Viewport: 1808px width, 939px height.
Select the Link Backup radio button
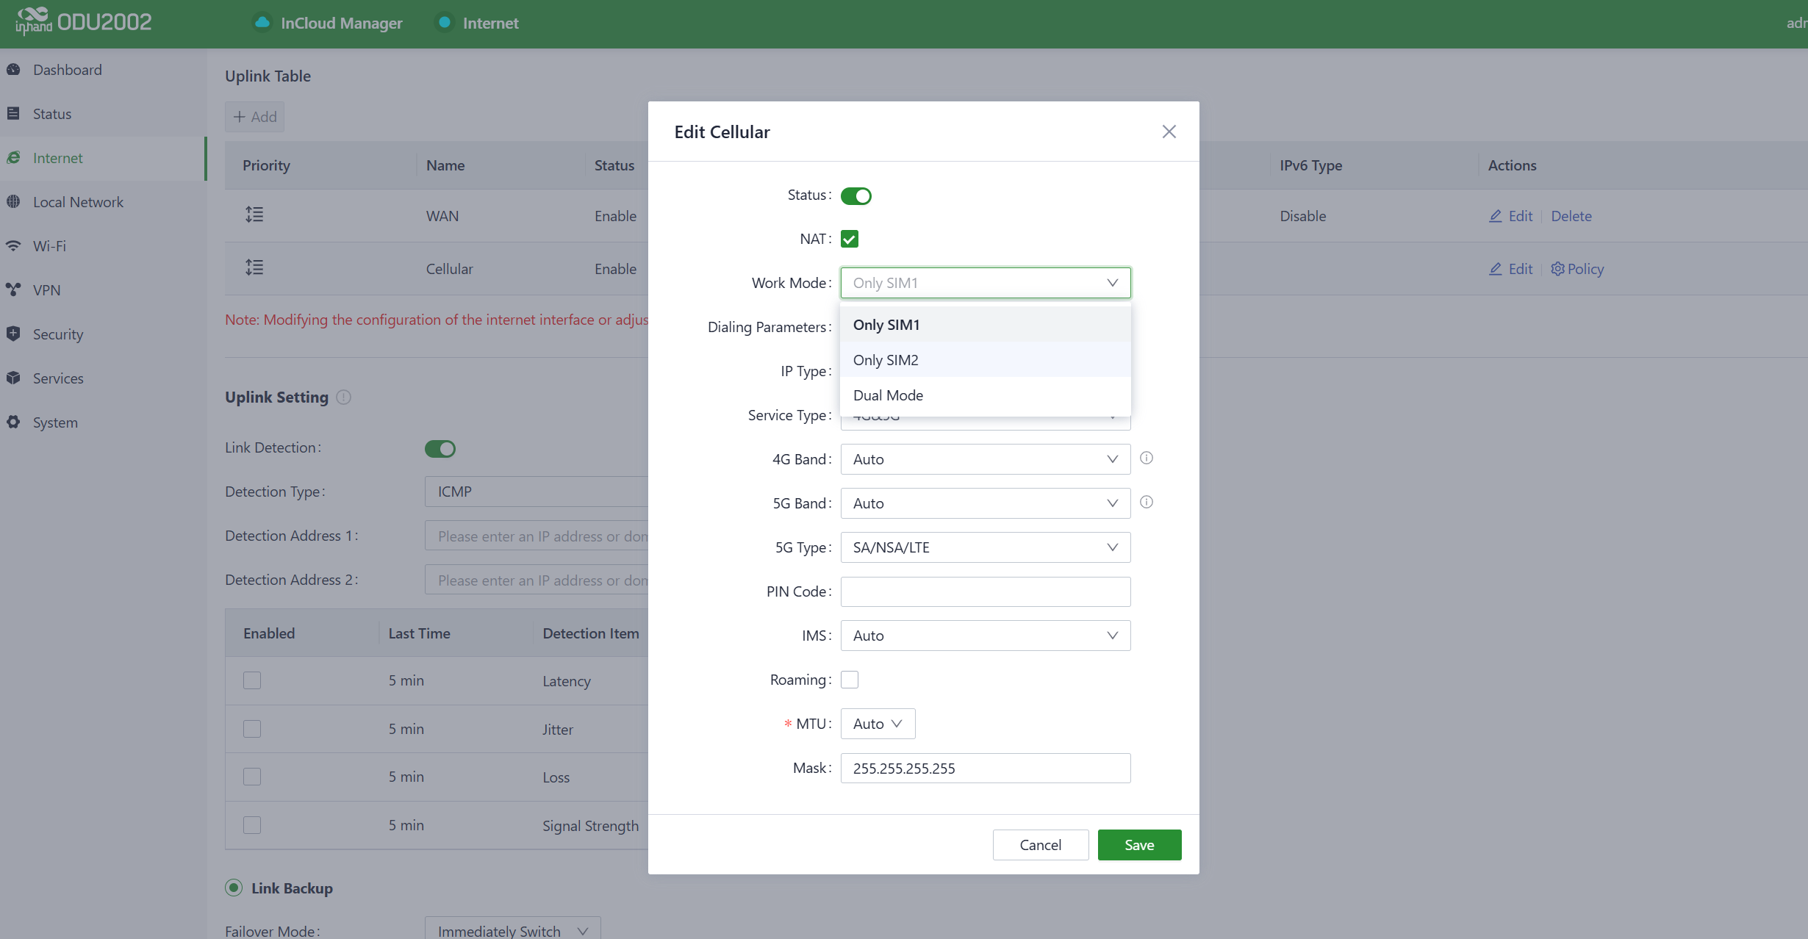click(234, 888)
